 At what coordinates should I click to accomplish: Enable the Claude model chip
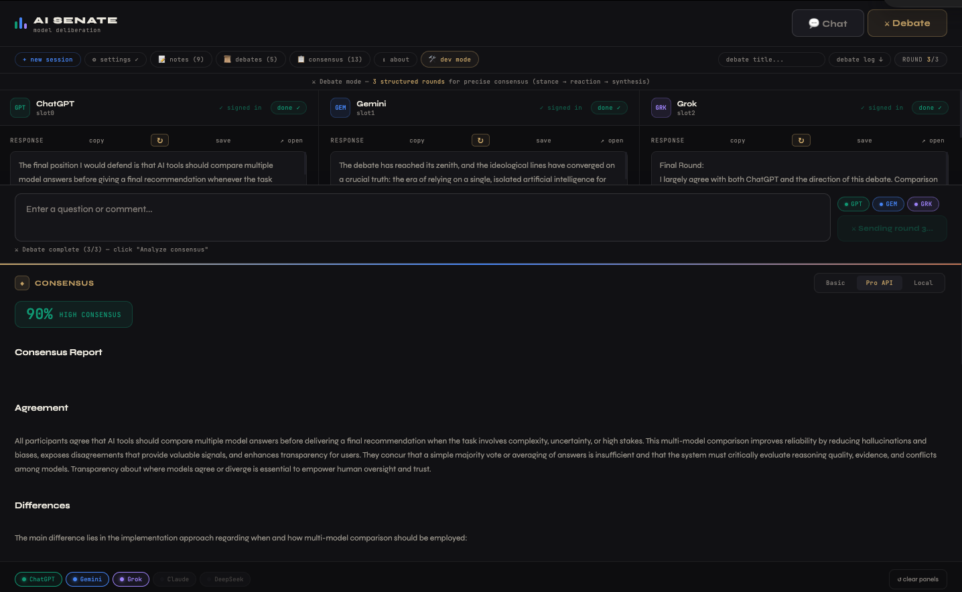pos(175,579)
